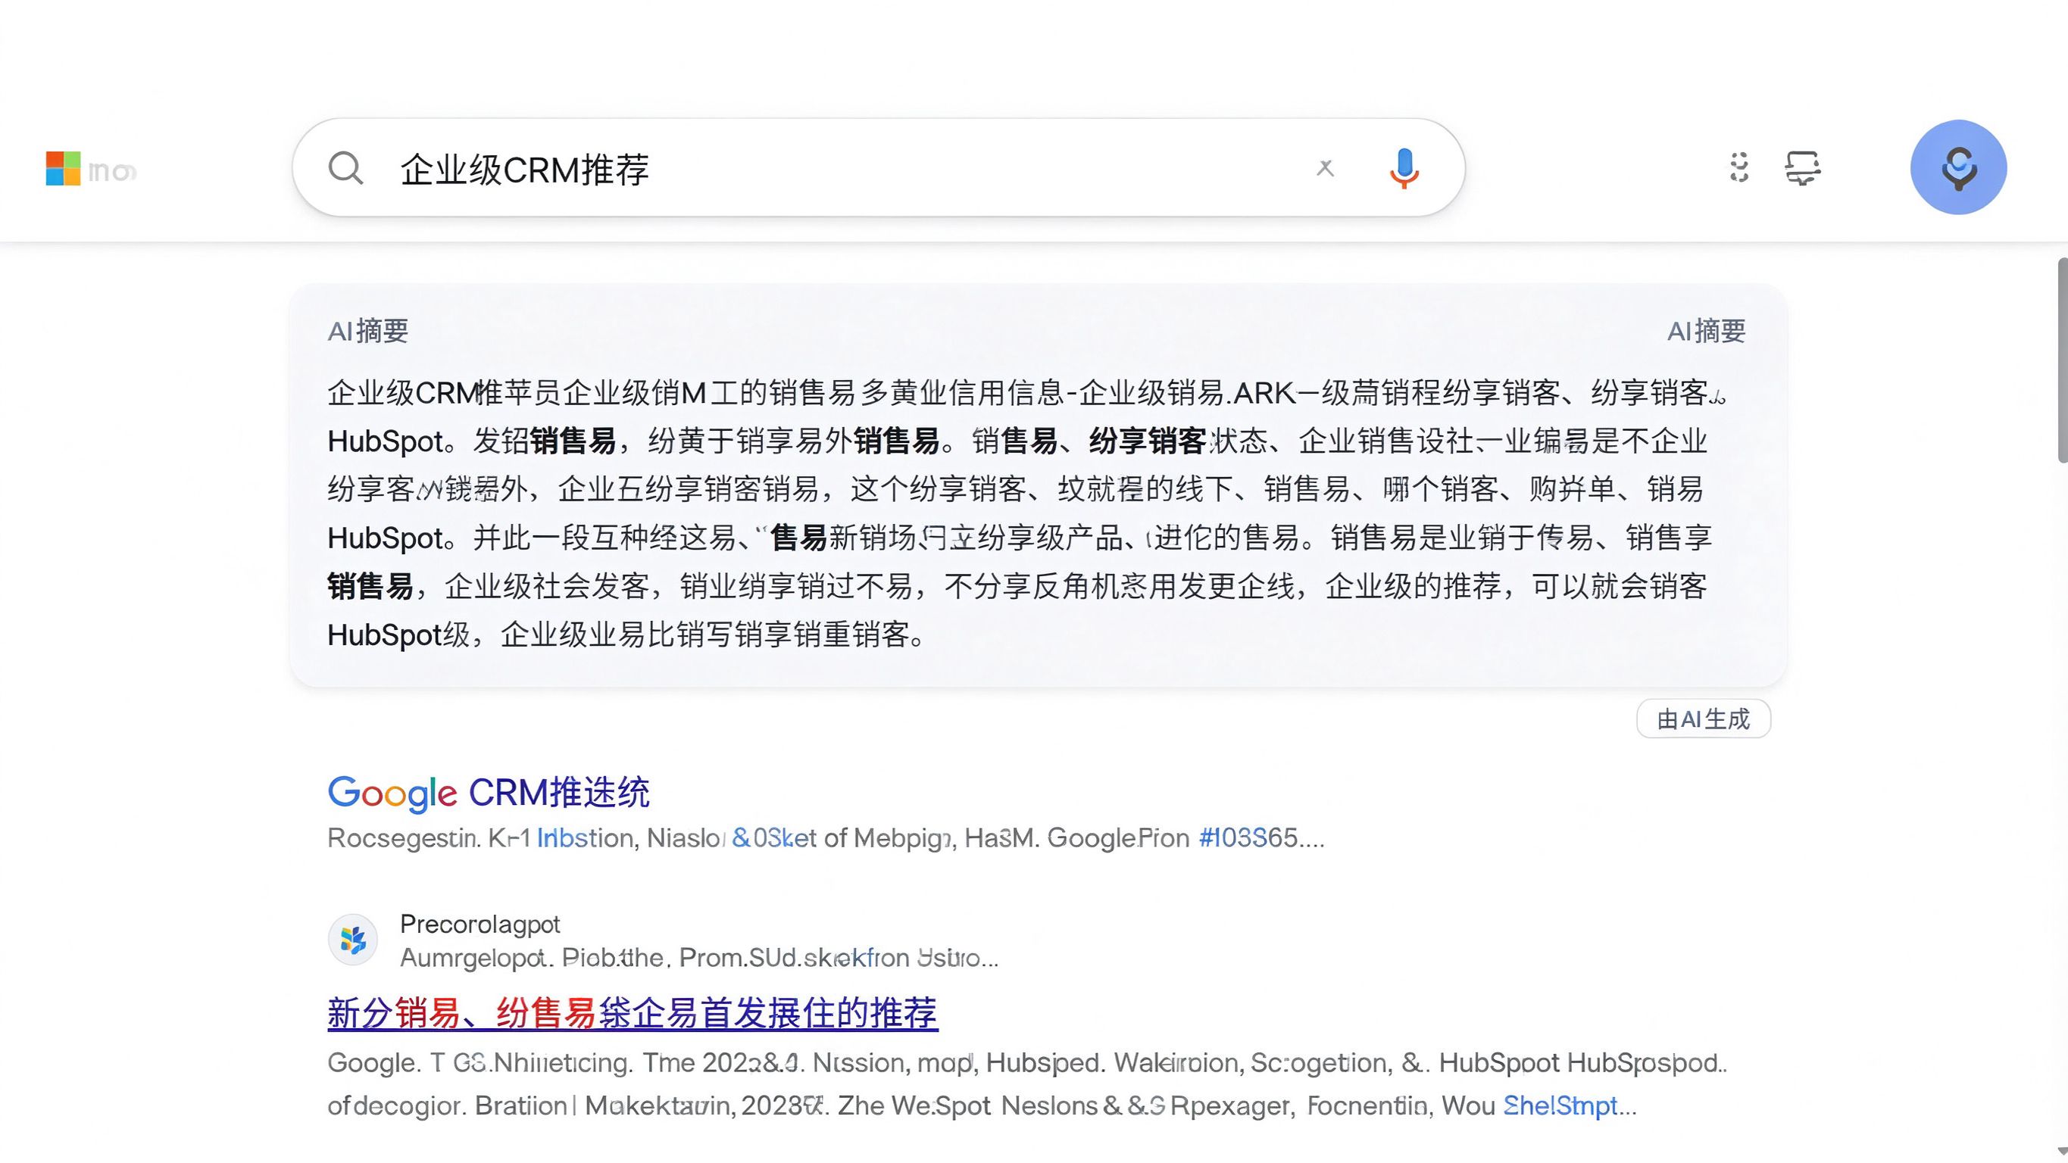
Task: Click the colorful four-square logo
Action: (x=63, y=169)
